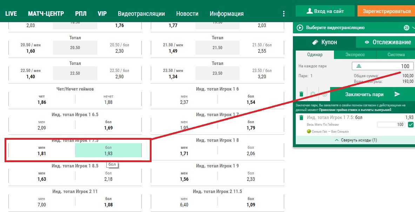The width and height of the screenshot is (415, 212).
Task: Open Правилами приёма ставок и выплаты выигрышей link
Action: coord(355,110)
